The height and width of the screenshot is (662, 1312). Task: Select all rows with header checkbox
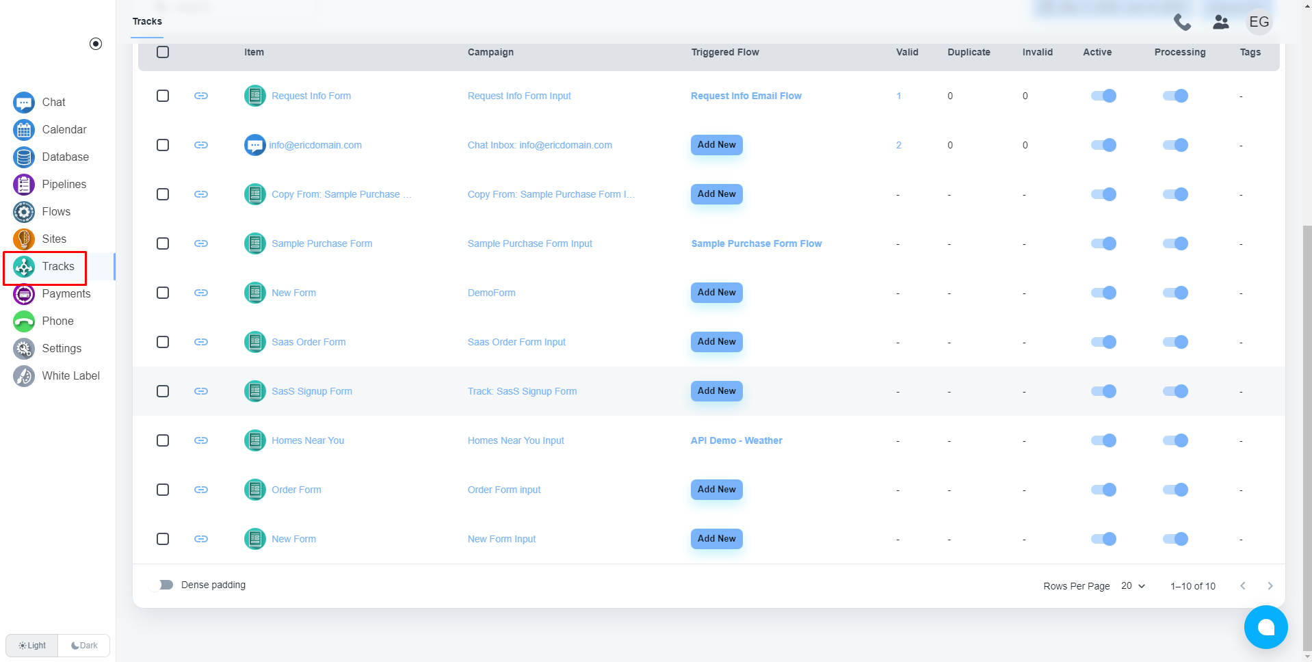[163, 52]
